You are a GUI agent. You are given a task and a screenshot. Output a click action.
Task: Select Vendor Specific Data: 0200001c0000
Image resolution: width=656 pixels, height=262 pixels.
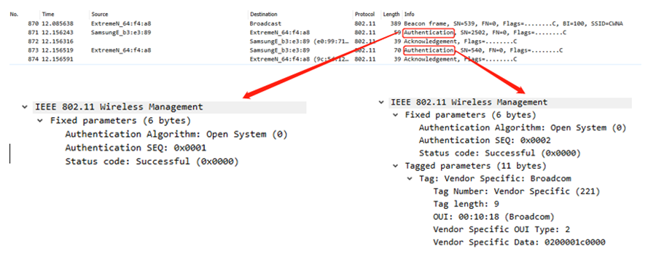(x=519, y=242)
